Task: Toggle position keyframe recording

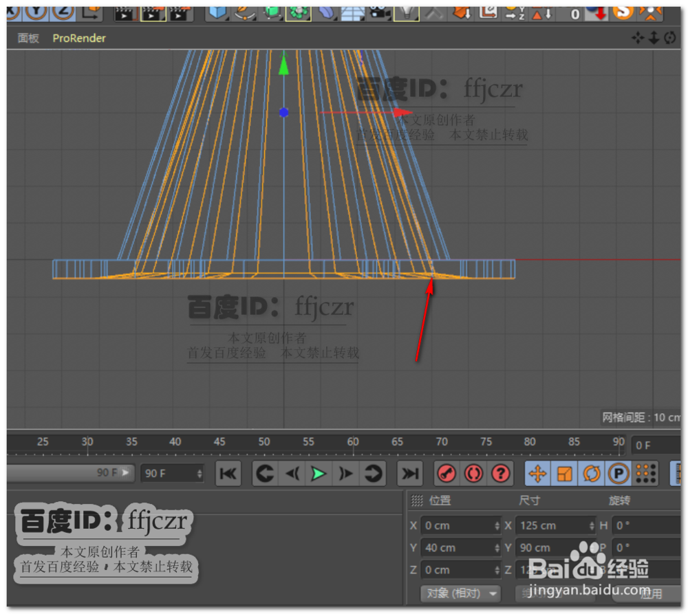Action: [x=537, y=474]
